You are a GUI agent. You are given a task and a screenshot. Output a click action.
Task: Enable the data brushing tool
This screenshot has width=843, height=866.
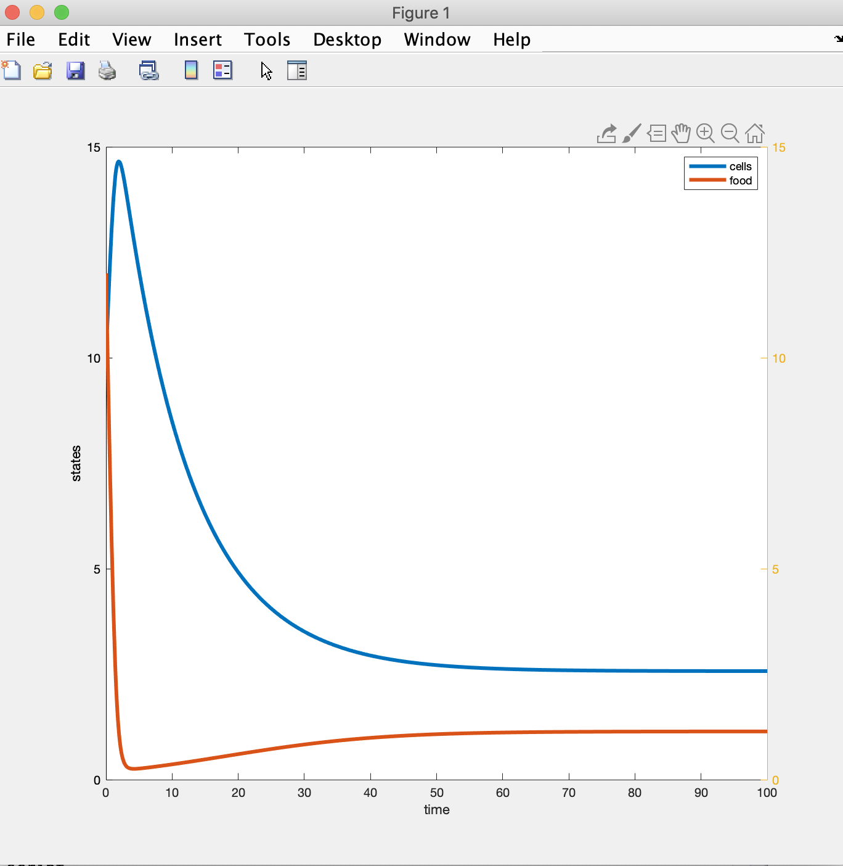point(632,133)
